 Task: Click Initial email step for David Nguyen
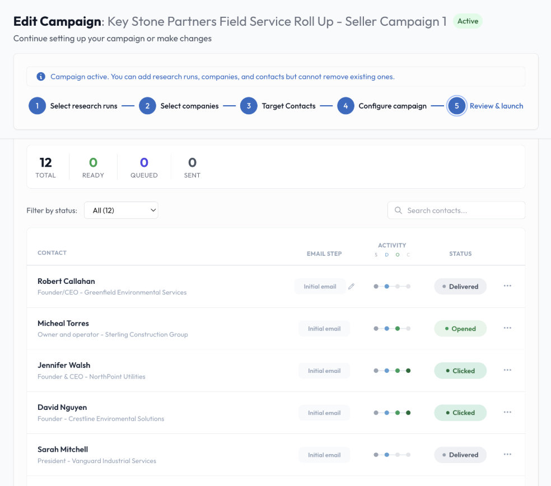pos(324,413)
